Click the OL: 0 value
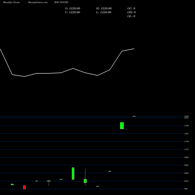 [131, 16]
